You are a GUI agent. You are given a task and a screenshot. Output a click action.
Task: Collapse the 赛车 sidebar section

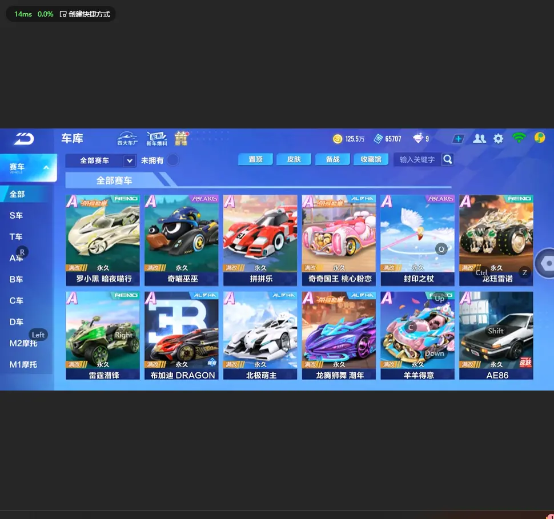point(28,167)
